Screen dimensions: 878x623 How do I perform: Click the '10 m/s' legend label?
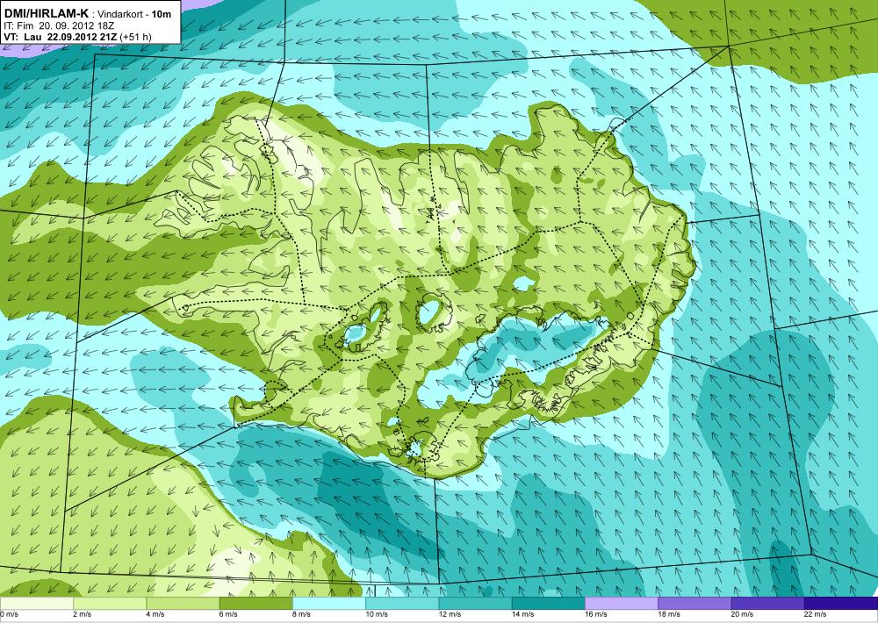click(377, 614)
